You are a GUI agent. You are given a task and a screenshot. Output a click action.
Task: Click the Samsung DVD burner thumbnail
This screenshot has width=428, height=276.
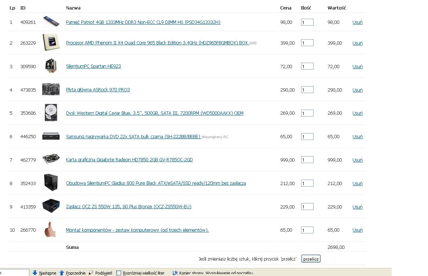[51, 136]
